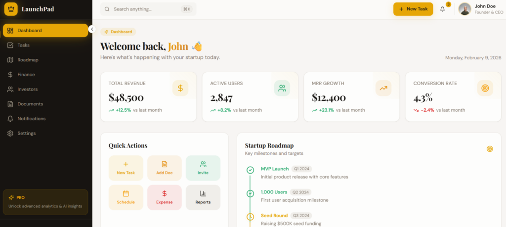Image resolution: width=506 pixels, height=227 pixels.
Task: Open the notification bell in the header
Action: pos(442,9)
